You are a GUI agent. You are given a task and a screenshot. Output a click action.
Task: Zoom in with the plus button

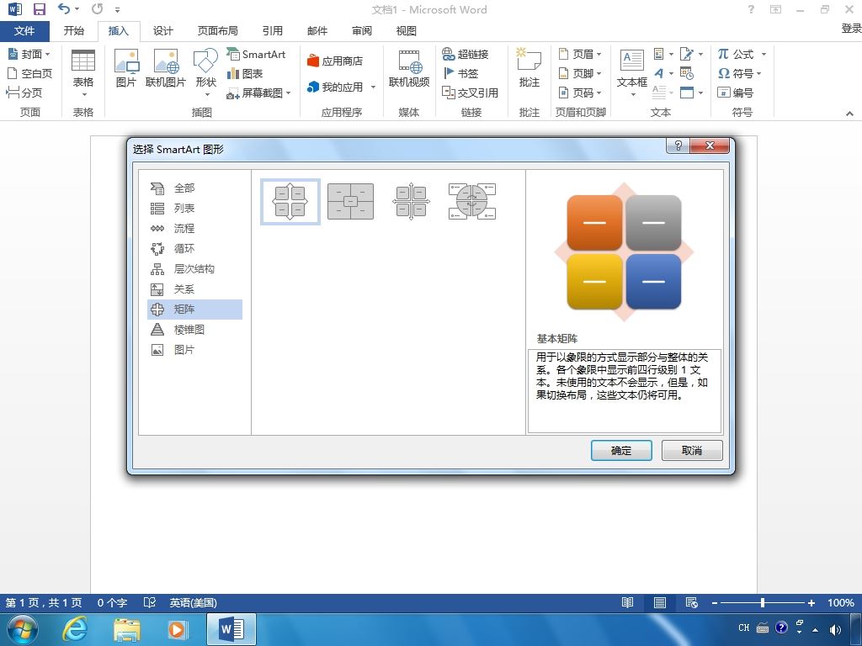[811, 602]
